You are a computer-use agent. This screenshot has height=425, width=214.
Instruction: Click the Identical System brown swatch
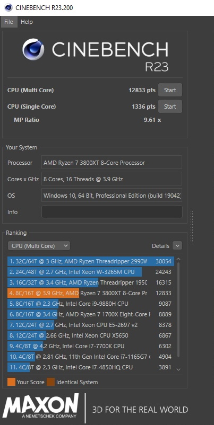click(x=50, y=382)
